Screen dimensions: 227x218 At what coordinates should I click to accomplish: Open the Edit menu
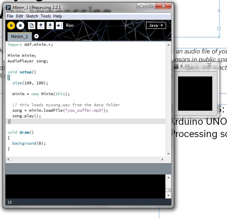tap(20, 16)
